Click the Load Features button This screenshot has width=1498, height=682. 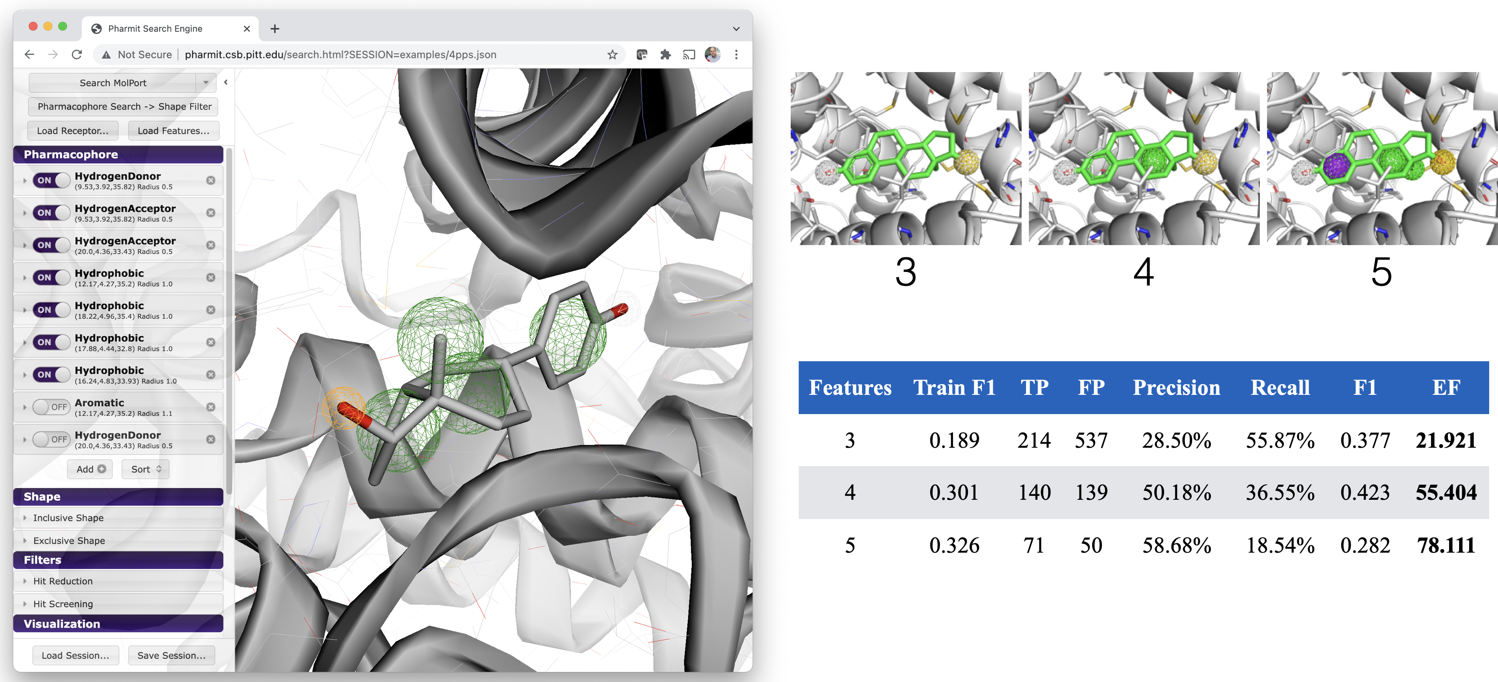(x=173, y=131)
